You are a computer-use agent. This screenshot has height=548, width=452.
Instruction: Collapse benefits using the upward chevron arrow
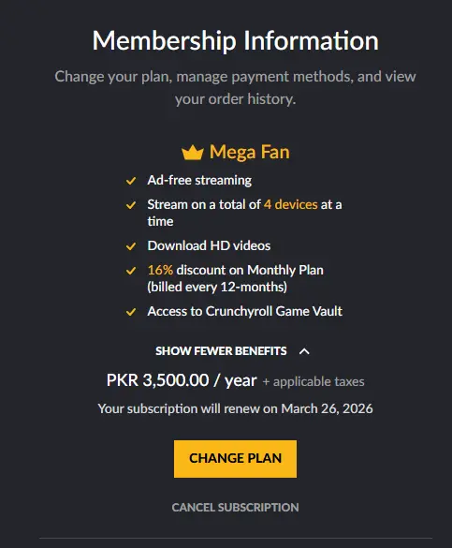pos(304,351)
